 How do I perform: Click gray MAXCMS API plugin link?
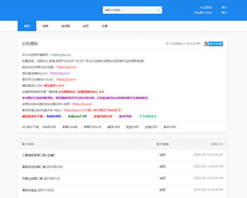(x=49, y=127)
